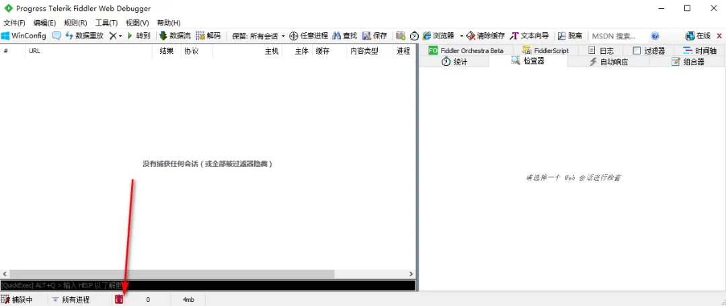Viewport: 726px width, 306px height.
Task: Switch to the 日志 log tab
Action: coord(600,50)
